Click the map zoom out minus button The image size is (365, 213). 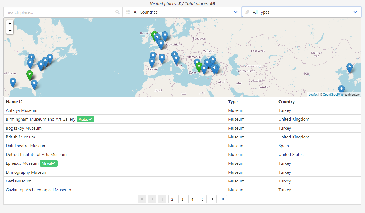click(10, 31)
